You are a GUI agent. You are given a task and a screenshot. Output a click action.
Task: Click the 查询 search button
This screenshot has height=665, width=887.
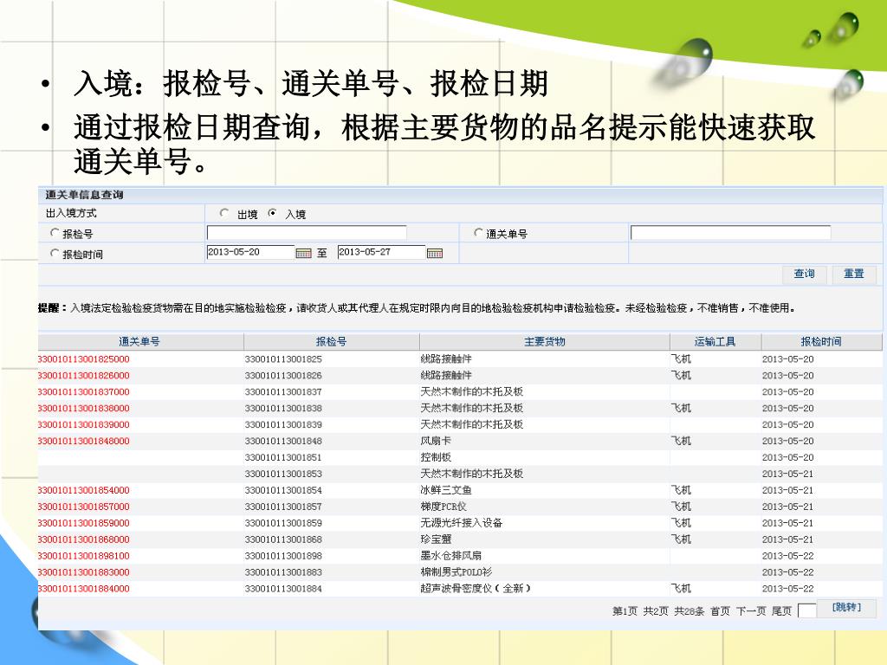click(x=805, y=274)
